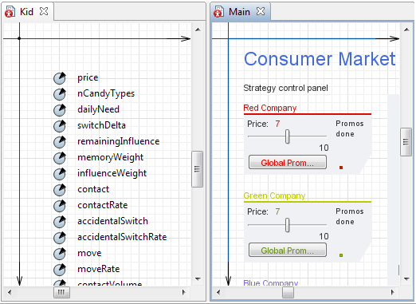Click the Kid panel horizontal scrollbar thumb
The image size is (416, 304).
point(61,293)
